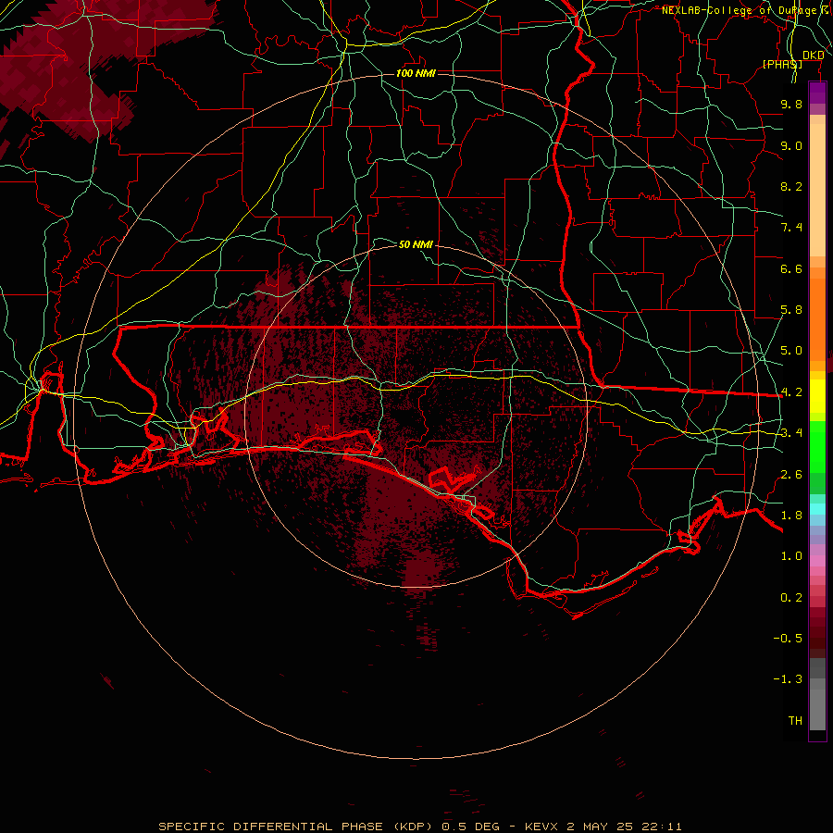Click the purple top segment of the color bar
The height and width of the screenshot is (833, 833).
tap(817, 93)
